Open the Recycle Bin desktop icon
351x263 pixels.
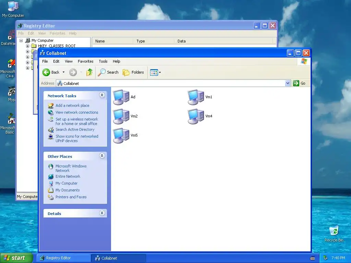tap(334, 234)
